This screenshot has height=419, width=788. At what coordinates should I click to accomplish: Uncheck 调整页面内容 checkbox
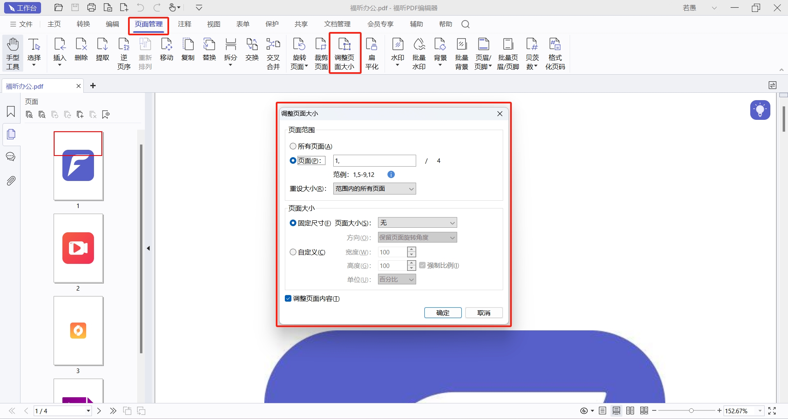click(x=288, y=298)
